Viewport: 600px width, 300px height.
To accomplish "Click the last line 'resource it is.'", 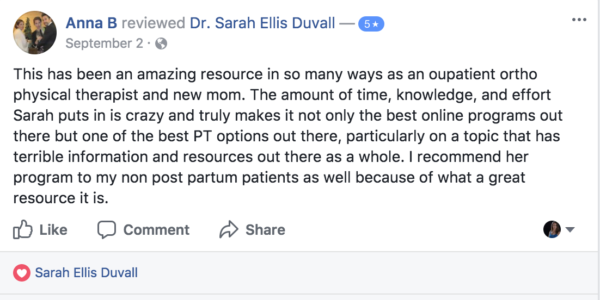I will (x=61, y=198).
